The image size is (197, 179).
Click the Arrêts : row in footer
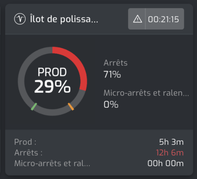pos(99,153)
